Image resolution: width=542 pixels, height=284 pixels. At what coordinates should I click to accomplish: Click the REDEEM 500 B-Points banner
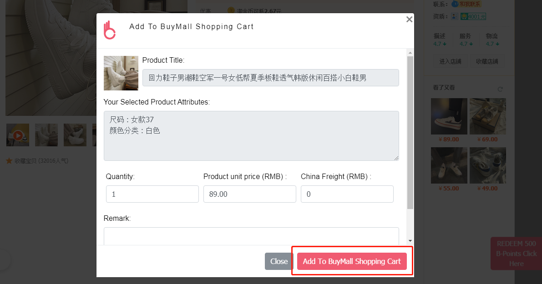(x=516, y=254)
